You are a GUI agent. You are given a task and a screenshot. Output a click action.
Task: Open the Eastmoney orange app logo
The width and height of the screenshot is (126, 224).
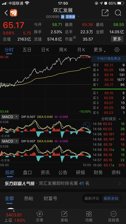point(14,13)
